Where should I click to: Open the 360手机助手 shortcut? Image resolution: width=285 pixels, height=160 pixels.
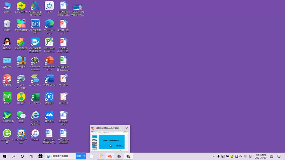(21, 44)
